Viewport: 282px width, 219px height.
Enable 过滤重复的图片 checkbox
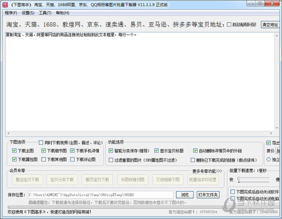pos(111,160)
